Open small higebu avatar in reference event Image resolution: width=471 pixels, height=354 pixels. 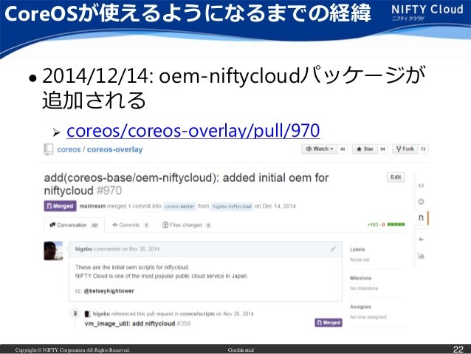click(x=87, y=314)
